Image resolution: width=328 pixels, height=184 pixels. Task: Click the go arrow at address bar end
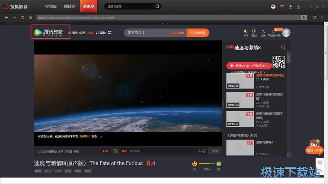[x=304, y=18]
